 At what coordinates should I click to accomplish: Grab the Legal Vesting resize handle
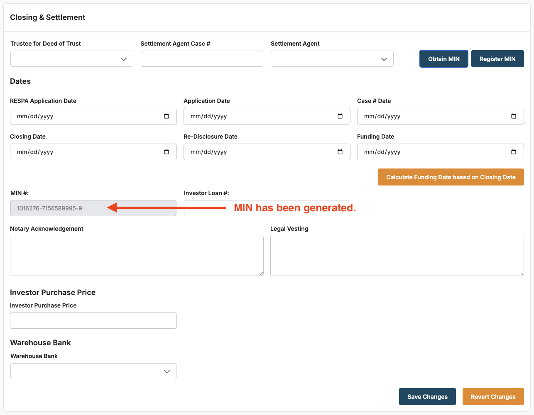(x=521, y=273)
